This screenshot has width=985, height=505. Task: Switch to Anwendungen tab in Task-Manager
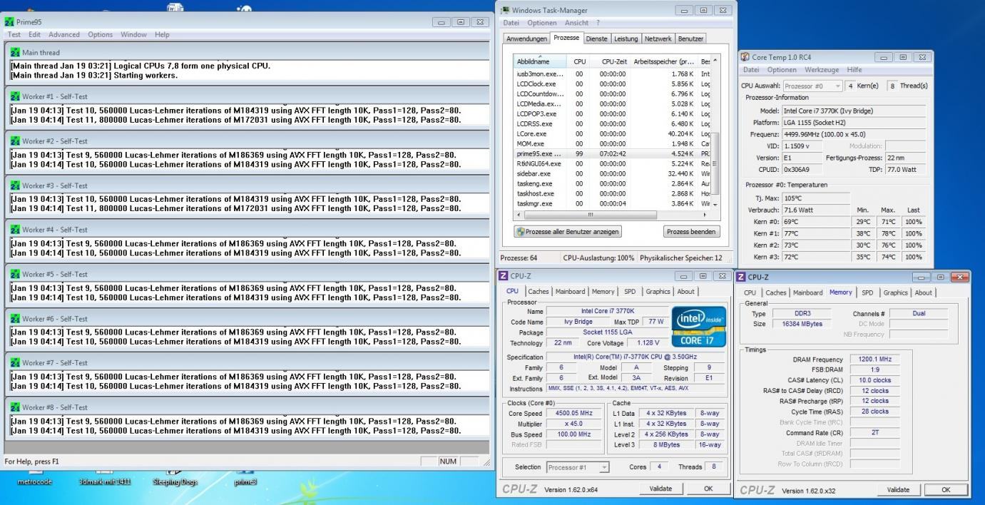click(526, 39)
